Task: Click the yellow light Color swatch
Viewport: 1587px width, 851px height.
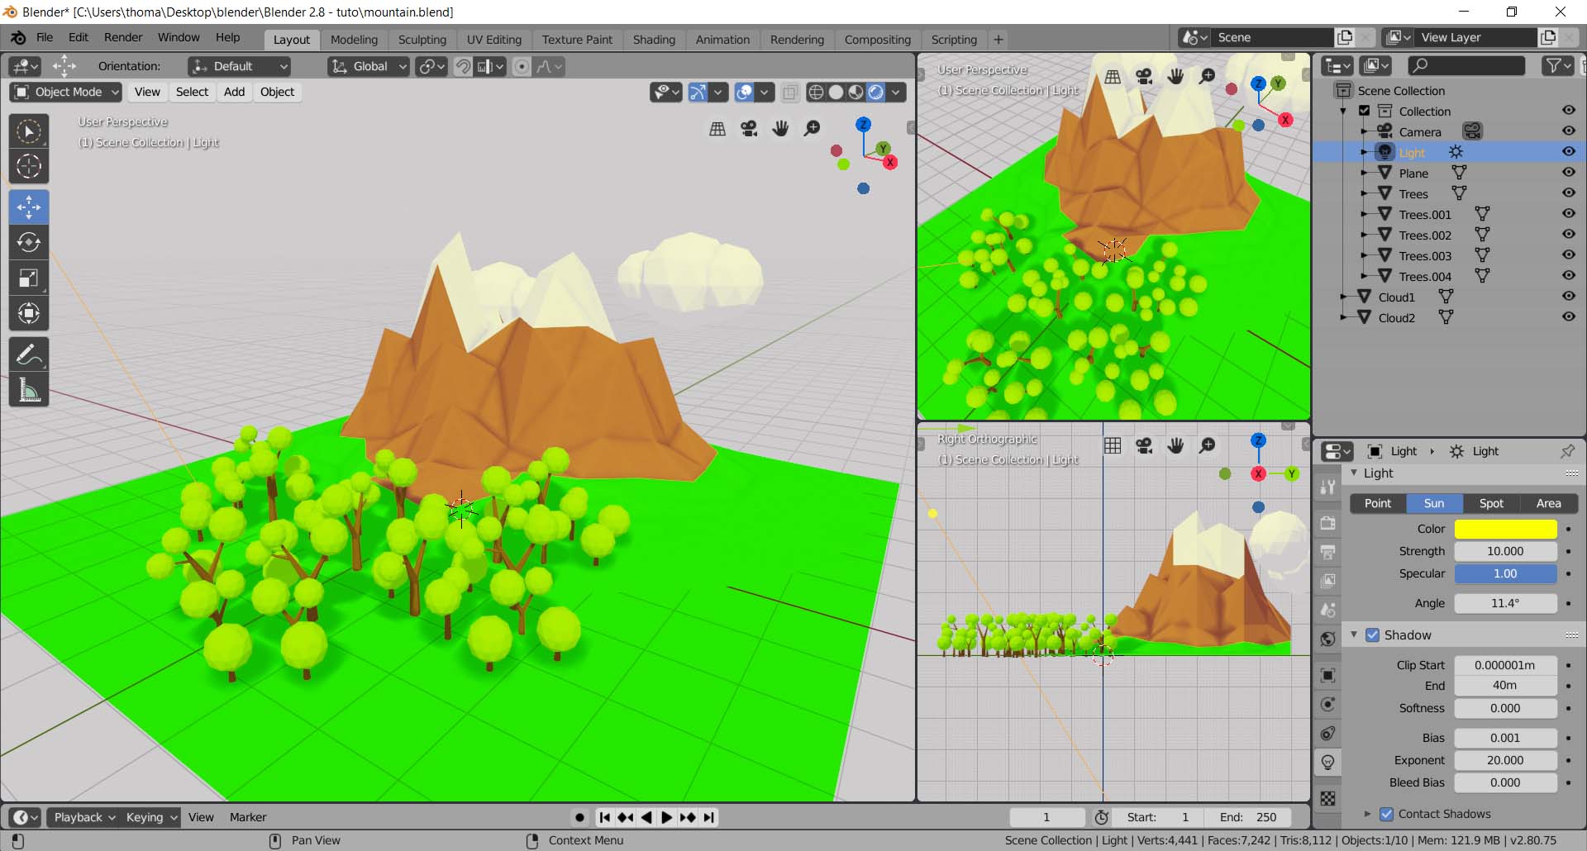Action: (1505, 529)
